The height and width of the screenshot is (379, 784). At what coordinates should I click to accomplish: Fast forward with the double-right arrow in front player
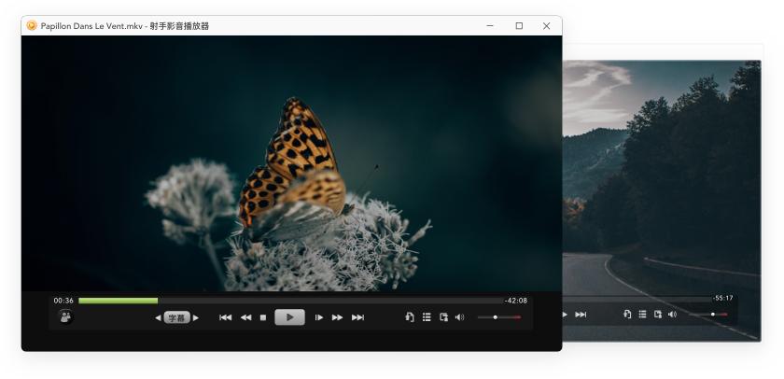(x=338, y=317)
